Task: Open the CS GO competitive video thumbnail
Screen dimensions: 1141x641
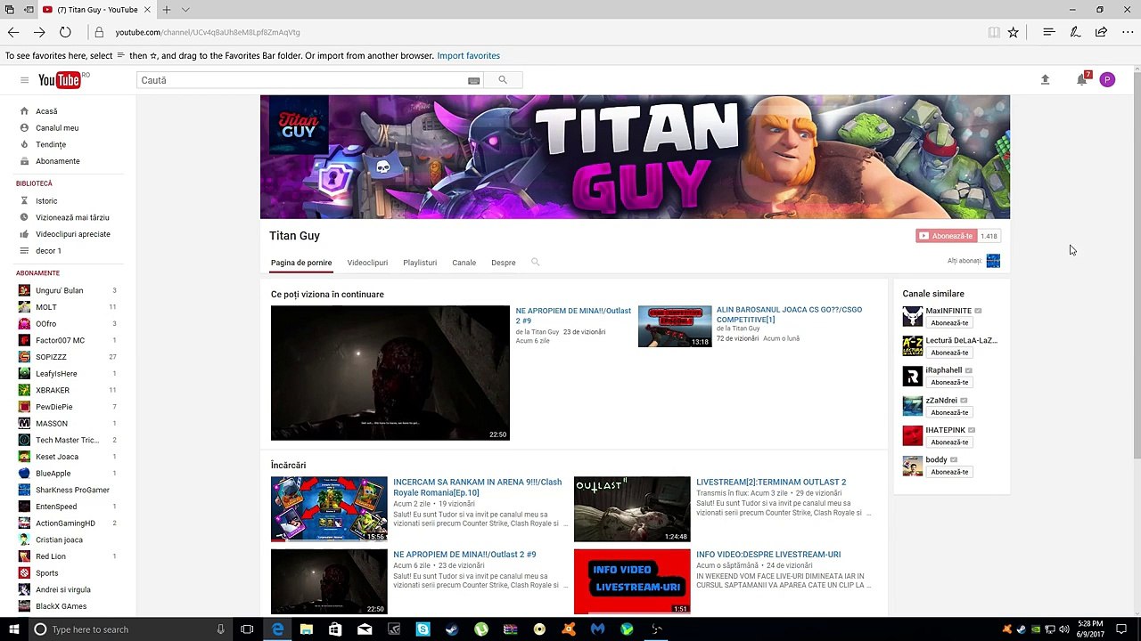Action: pos(675,326)
